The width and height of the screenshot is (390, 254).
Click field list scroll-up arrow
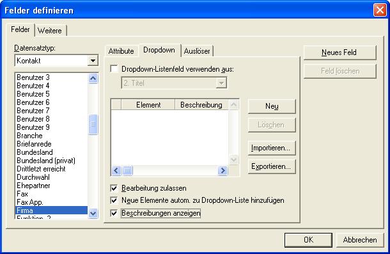[93, 79]
